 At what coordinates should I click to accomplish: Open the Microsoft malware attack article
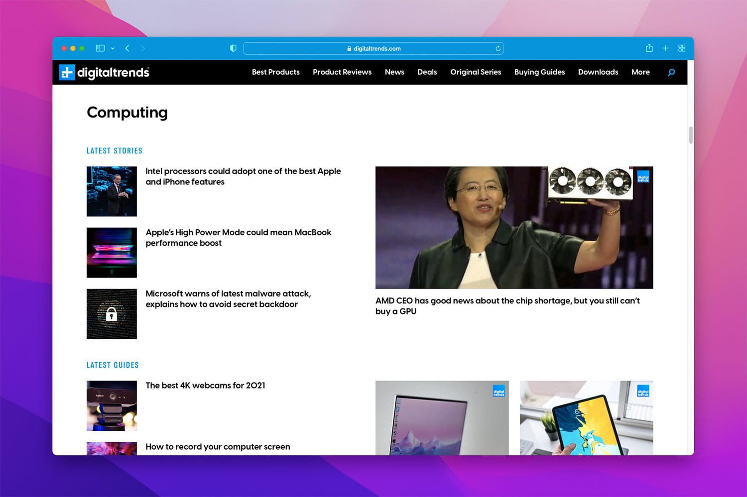[x=228, y=298]
